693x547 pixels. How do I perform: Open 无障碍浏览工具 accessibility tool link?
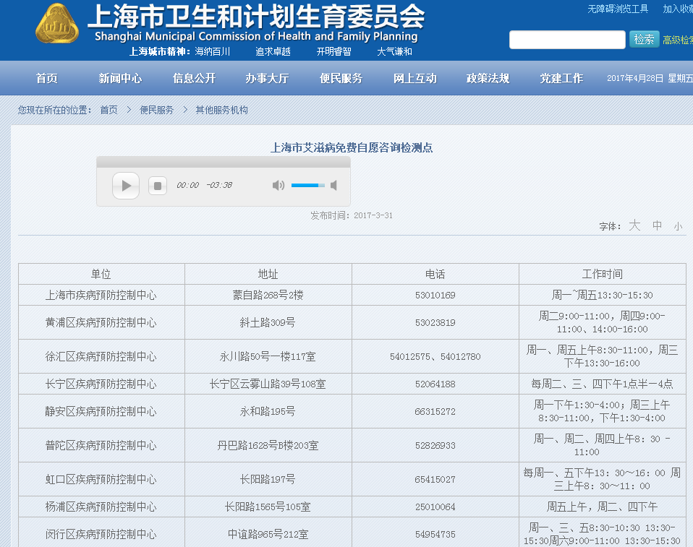pos(618,9)
